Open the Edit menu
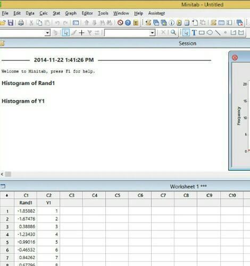Image resolution: width=250 pixels, height=266 pixels. point(17,13)
